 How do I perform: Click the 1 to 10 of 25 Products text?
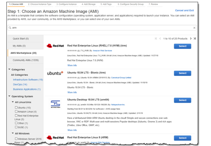click(x=175, y=39)
